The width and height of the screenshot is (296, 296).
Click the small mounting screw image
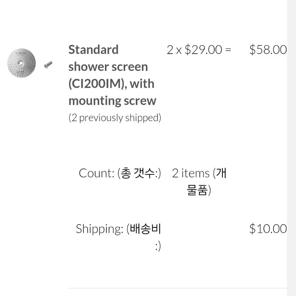pyautogui.click(x=48, y=65)
